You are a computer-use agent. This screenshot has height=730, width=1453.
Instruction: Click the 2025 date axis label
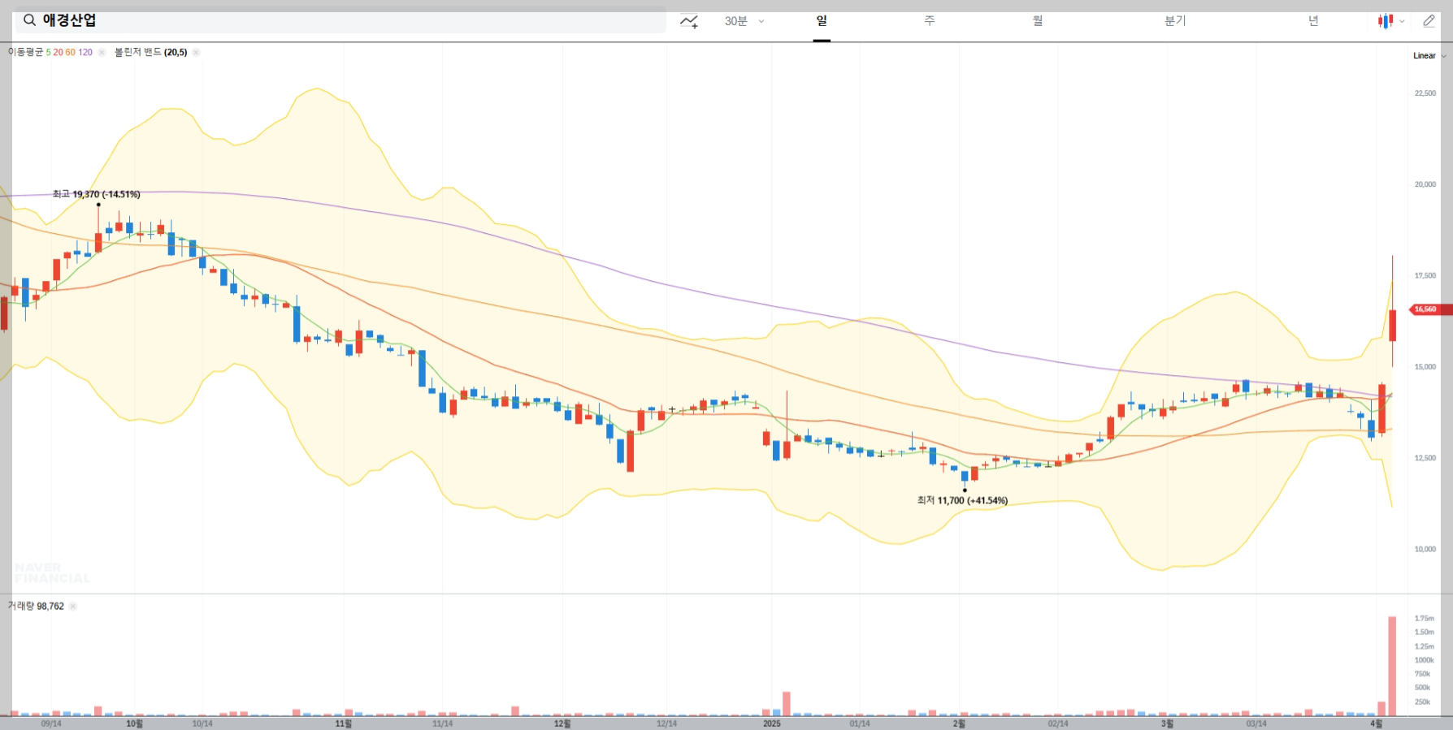(772, 724)
